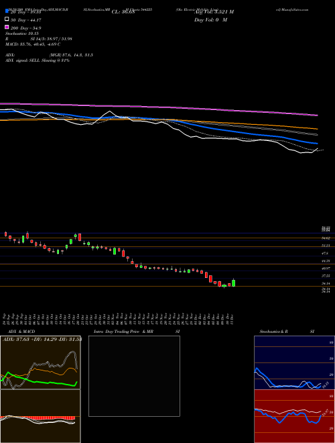
Task: Click the last green candlestick on the chart
Action: [x=233, y=283]
